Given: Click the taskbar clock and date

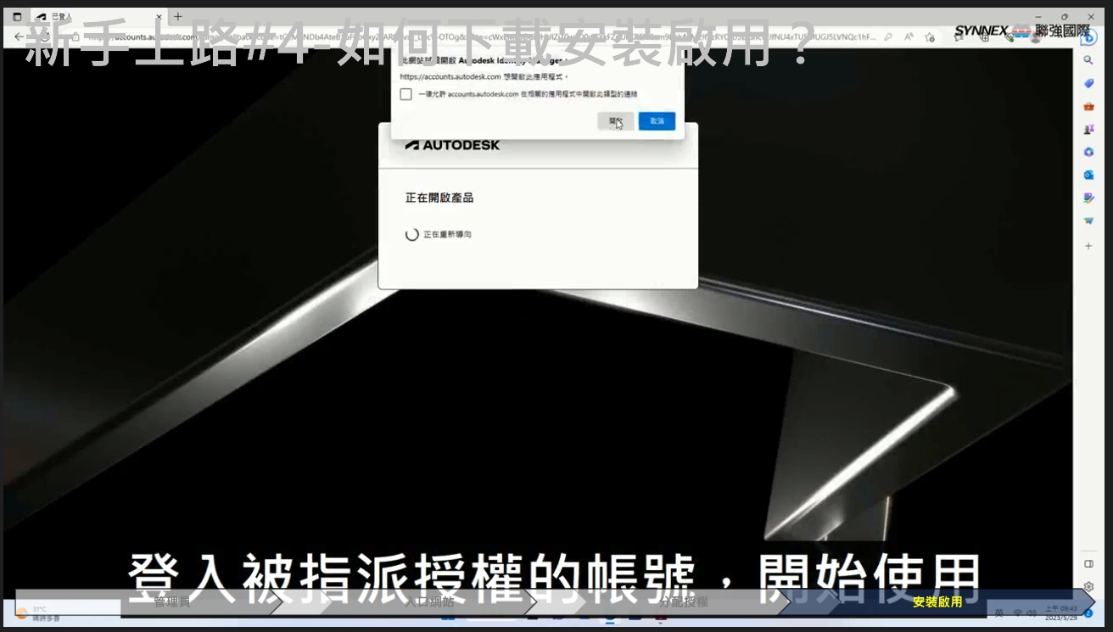Looking at the screenshot, I should pos(1060,612).
